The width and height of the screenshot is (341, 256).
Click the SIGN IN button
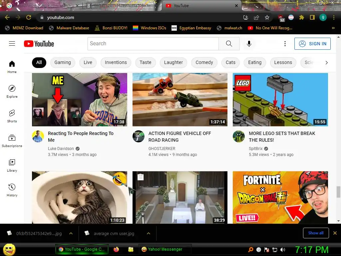(312, 44)
